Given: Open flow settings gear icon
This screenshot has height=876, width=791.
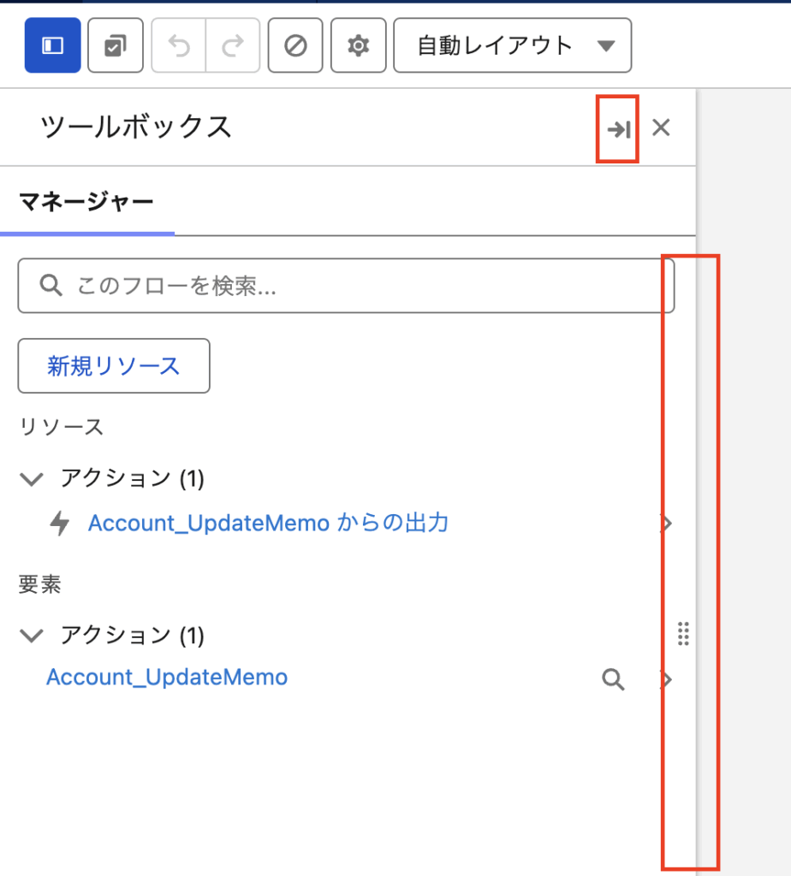Looking at the screenshot, I should pyautogui.click(x=358, y=46).
